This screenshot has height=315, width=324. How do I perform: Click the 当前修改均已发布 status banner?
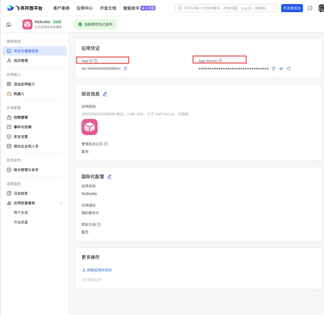95,24
